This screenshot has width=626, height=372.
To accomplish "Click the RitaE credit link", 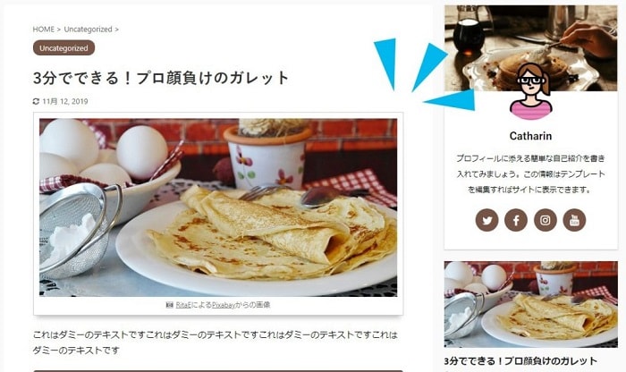I will [183, 305].
